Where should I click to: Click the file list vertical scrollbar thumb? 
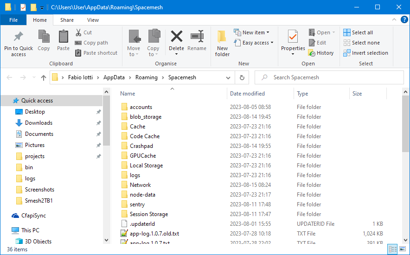click(405, 124)
